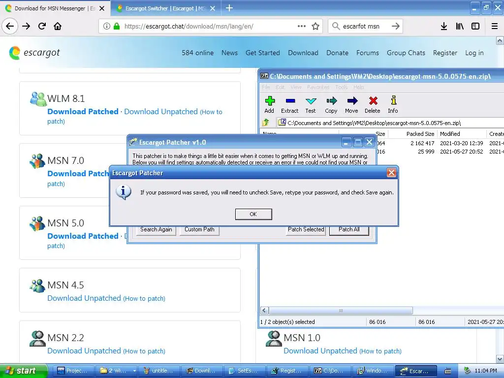504x378 pixels.
Task: Click the Info icon in 7-Zip
Action: pyautogui.click(x=393, y=105)
